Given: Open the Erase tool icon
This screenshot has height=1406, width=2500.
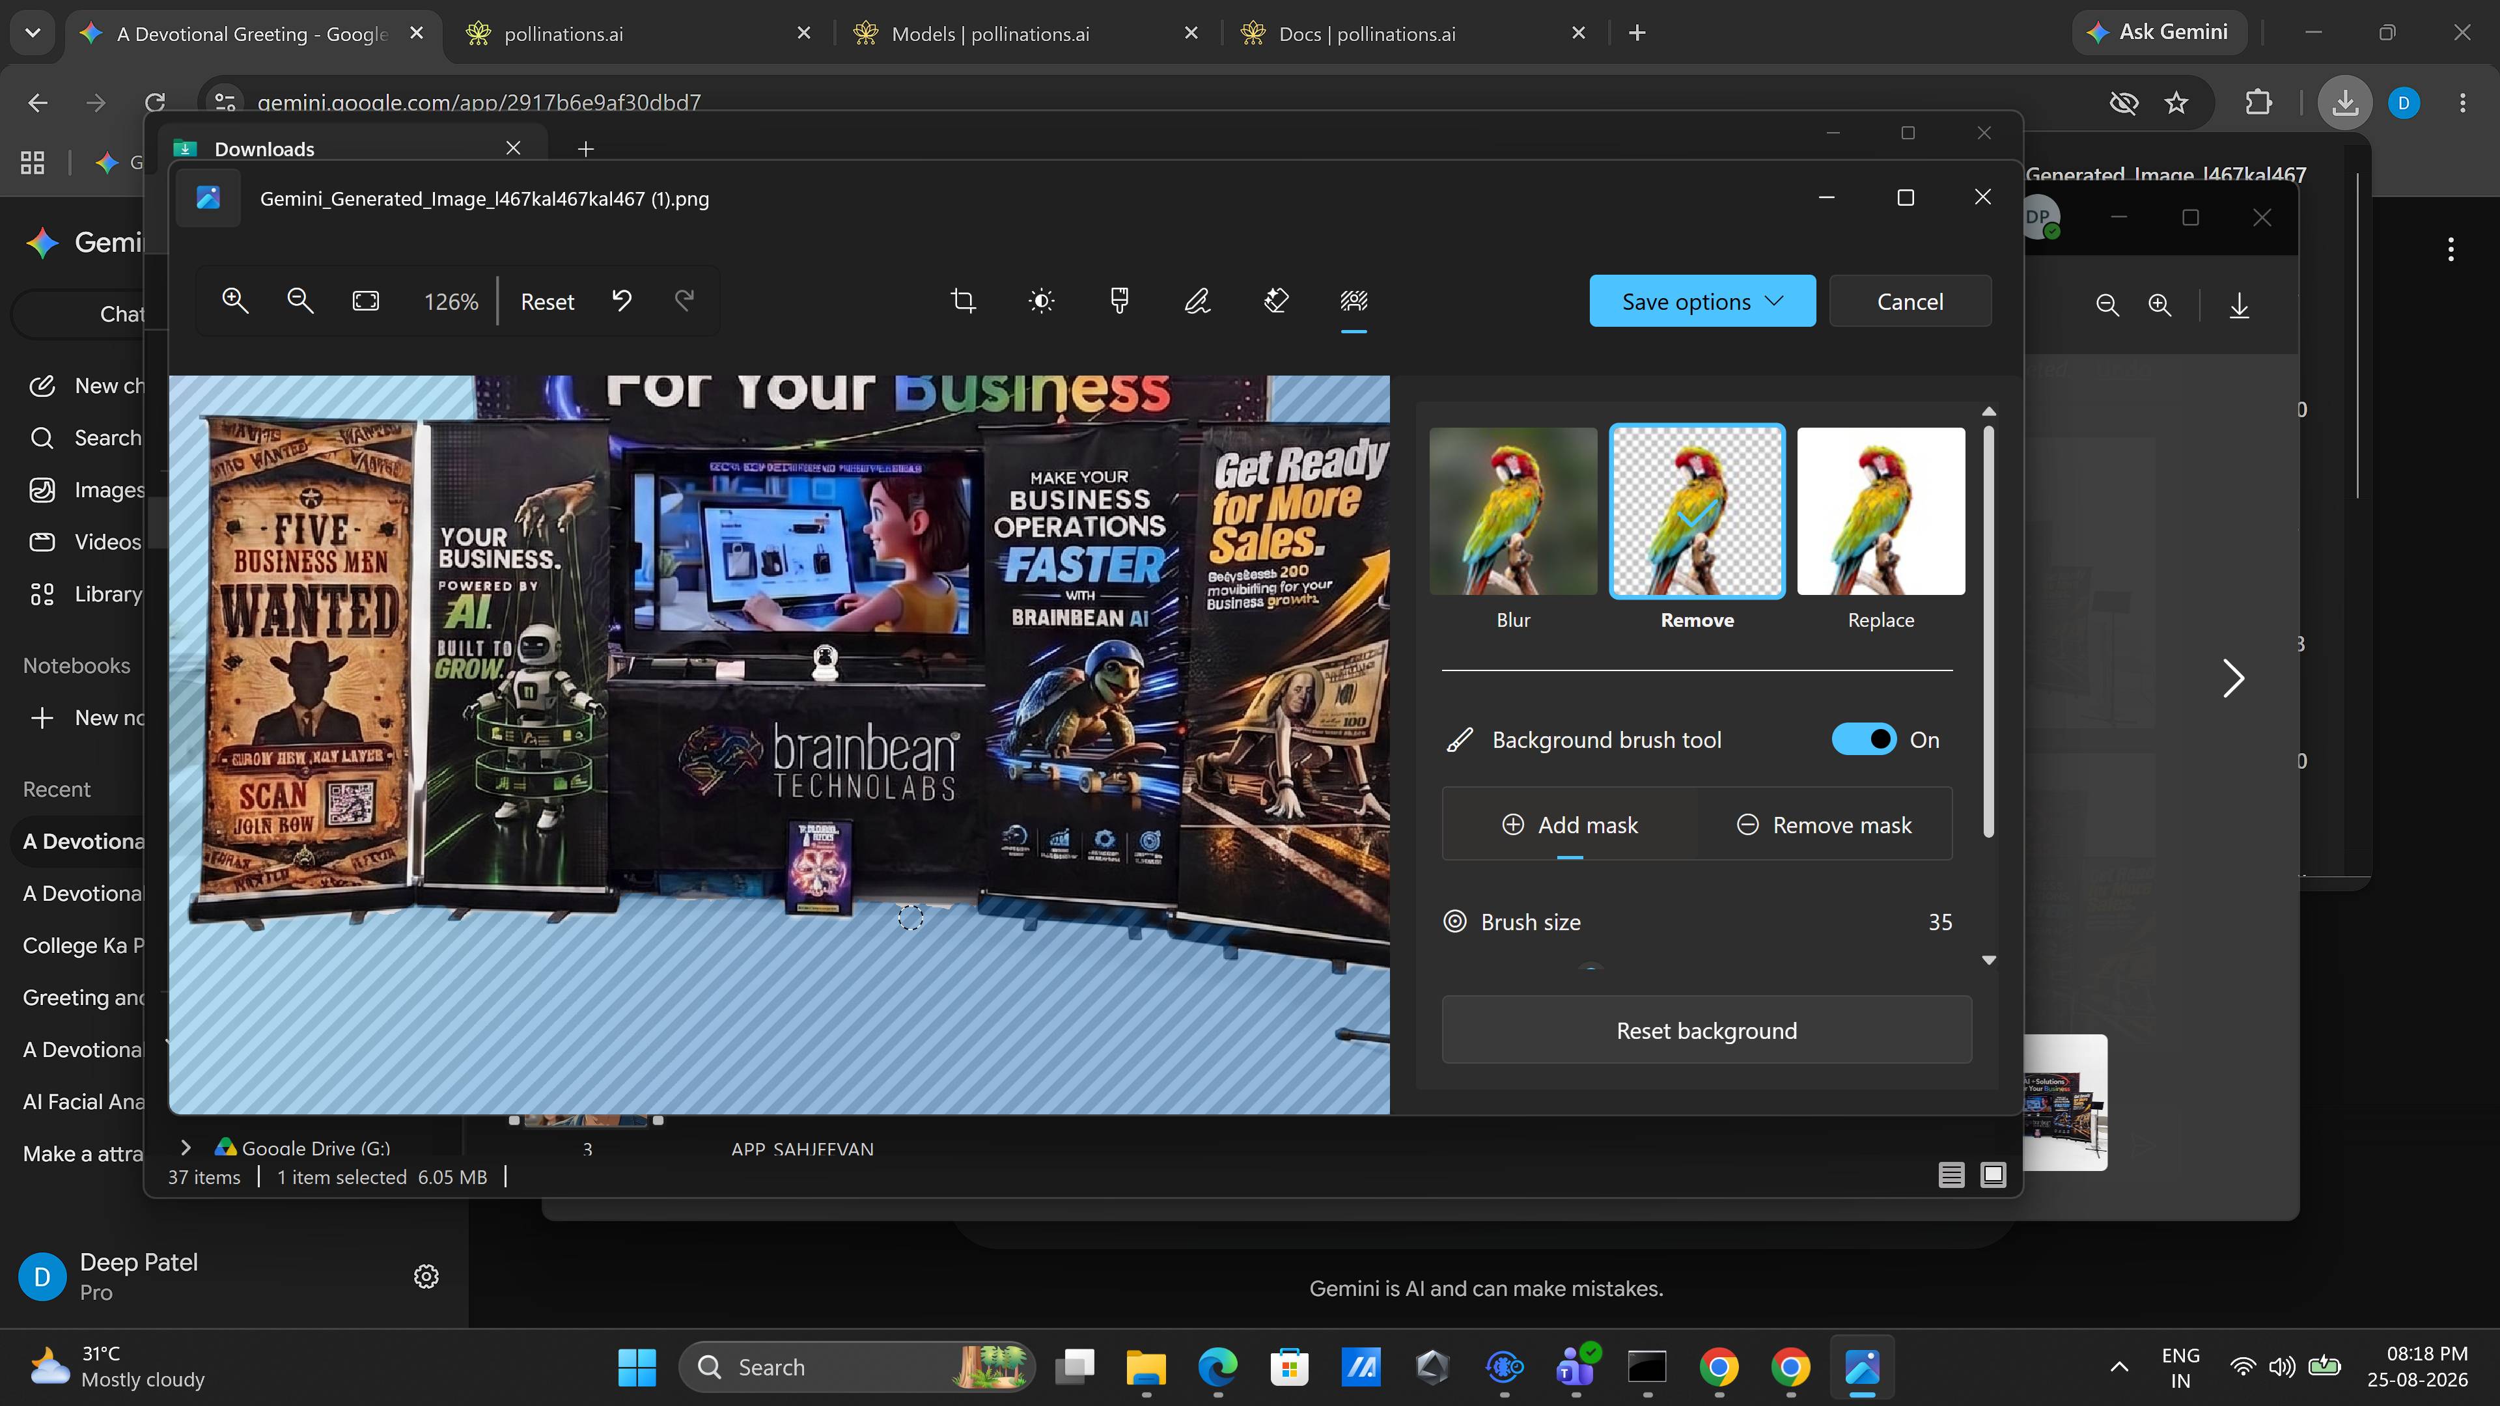Looking at the screenshot, I should (x=1275, y=301).
